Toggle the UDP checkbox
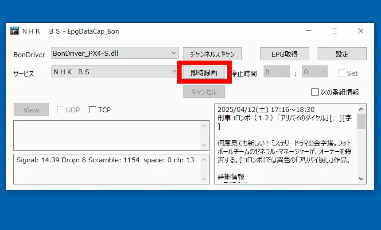 (x=61, y=110)
